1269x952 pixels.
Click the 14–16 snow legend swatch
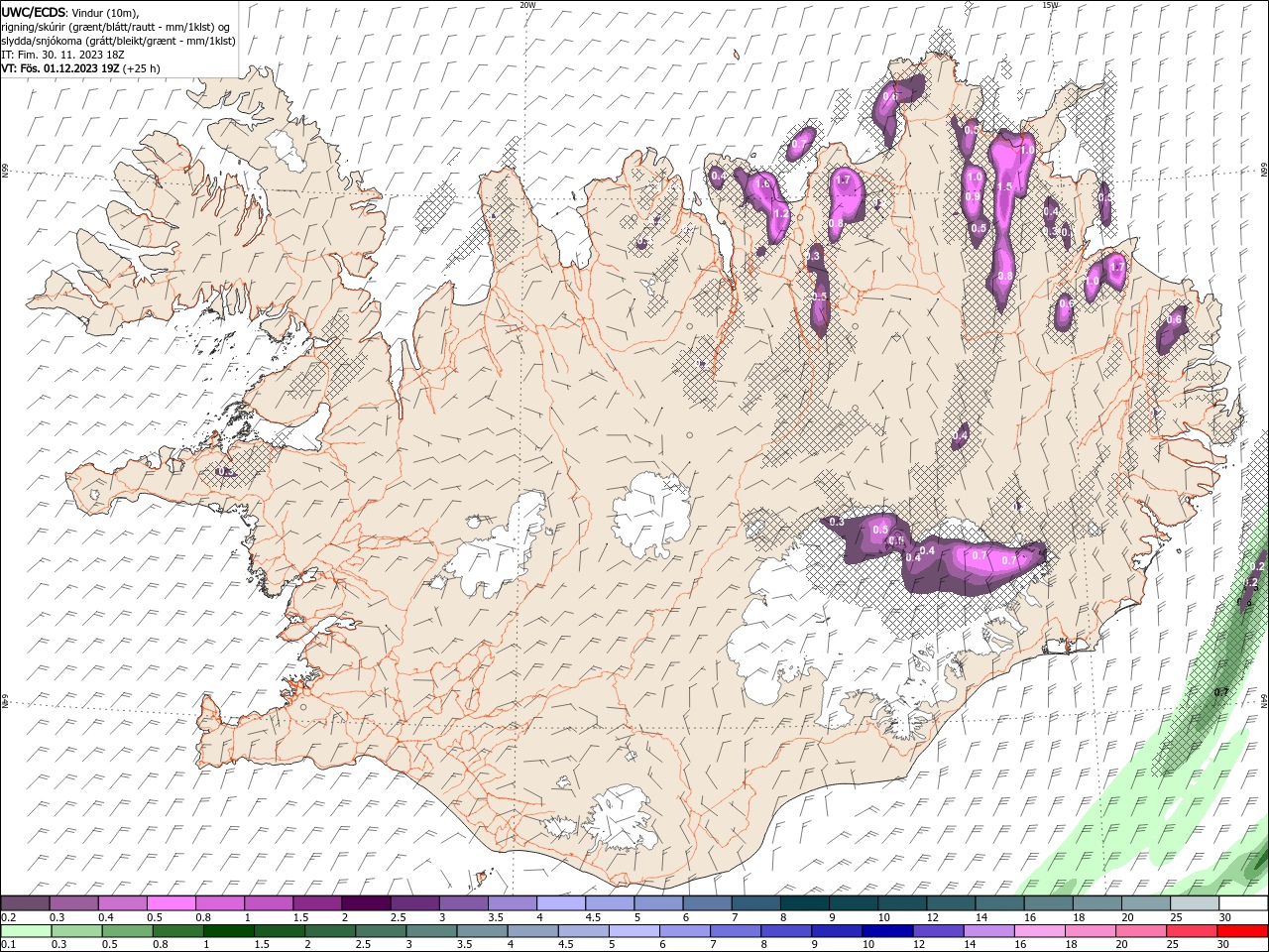click(999, 903)
